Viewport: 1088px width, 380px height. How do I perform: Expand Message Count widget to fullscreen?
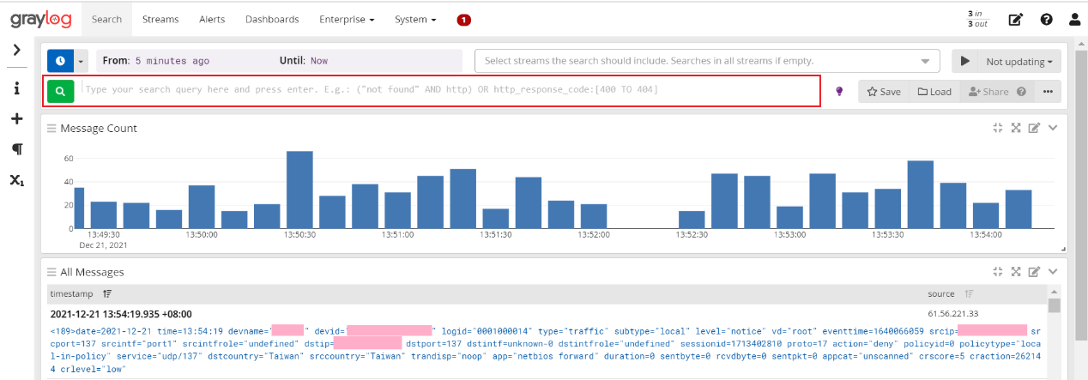point(1016,128)
